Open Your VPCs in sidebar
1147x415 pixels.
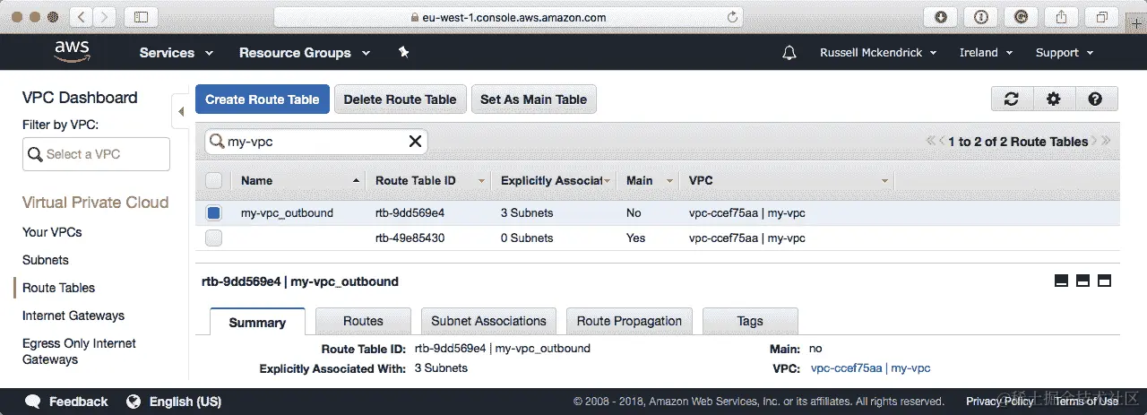(x=52, y=232)
